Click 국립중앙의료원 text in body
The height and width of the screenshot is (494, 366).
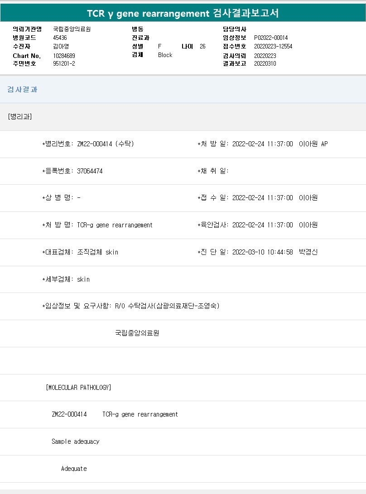point(137,333)
